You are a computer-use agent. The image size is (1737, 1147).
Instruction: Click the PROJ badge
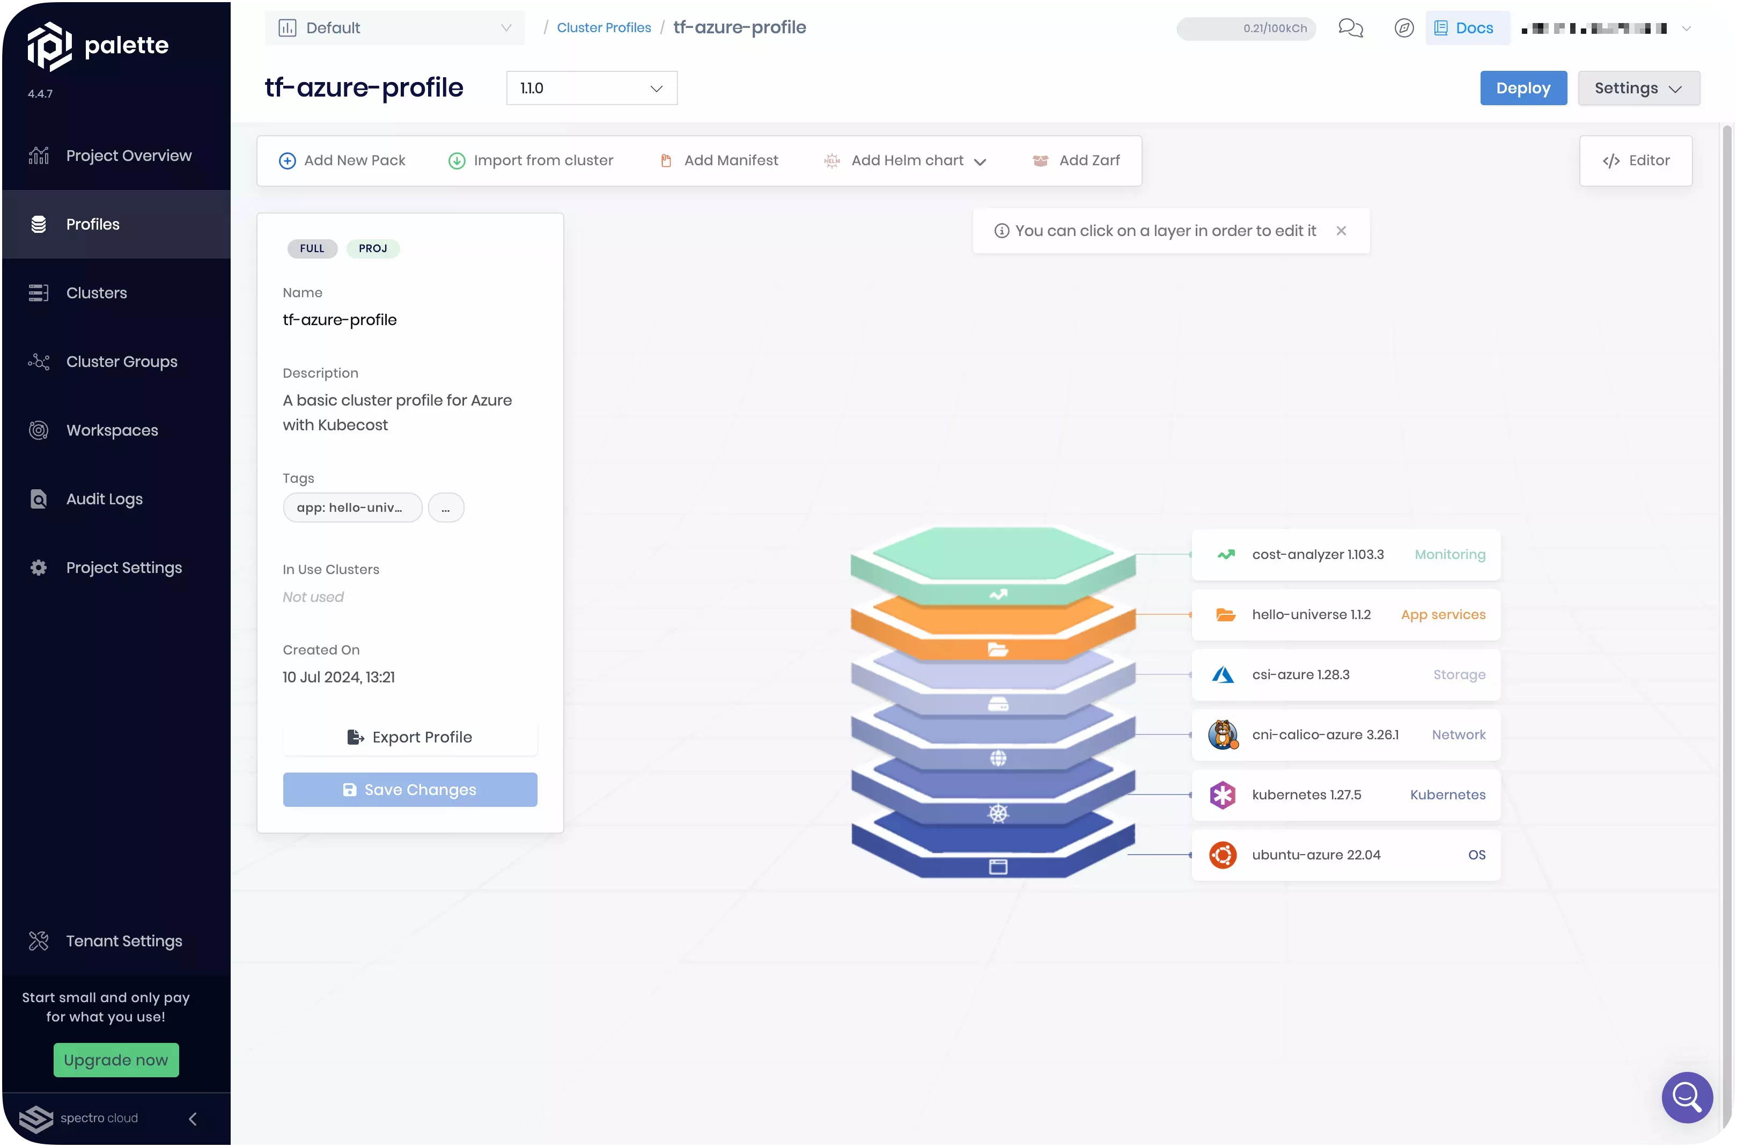point(373,249)
